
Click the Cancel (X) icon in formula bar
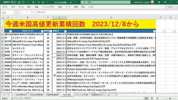pyautogui.click(x=22, y=12)
